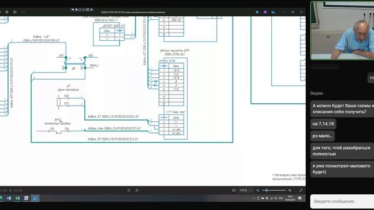Click the speaker webcam video thumbnail
Viewport: 374px width, 210px height.
342,30
